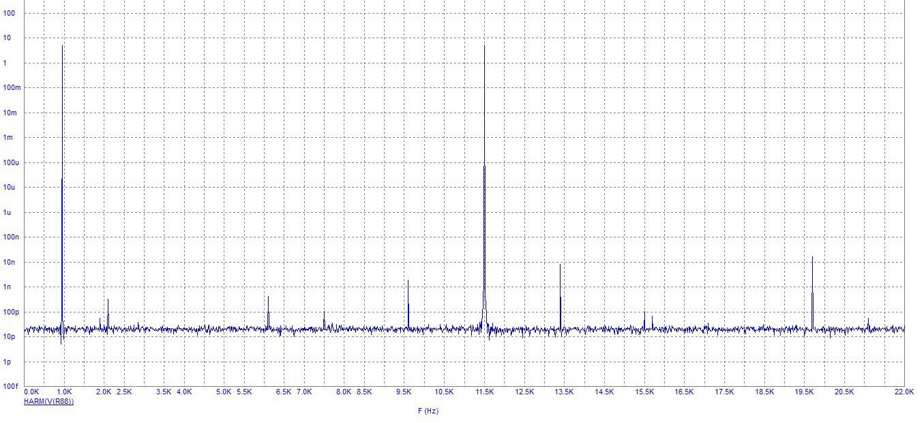Viewport: 924px width, 423px height.
Task: Click the 5.0K x-axis label
Action: (224, 392)
